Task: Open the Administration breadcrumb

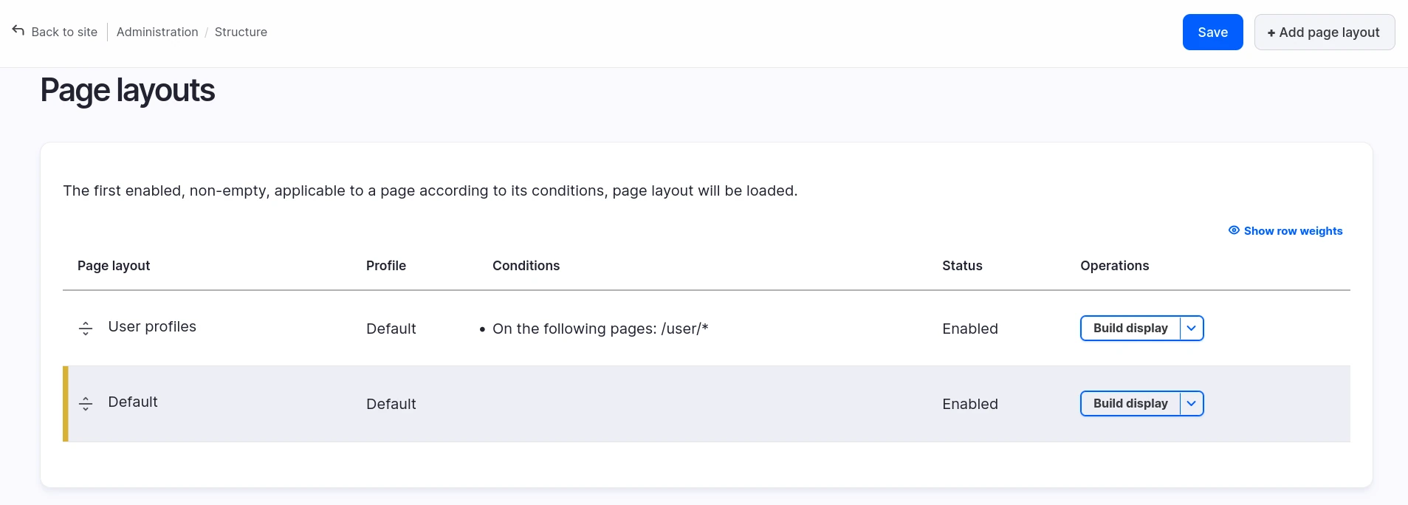Action: (x=157, y=32)
